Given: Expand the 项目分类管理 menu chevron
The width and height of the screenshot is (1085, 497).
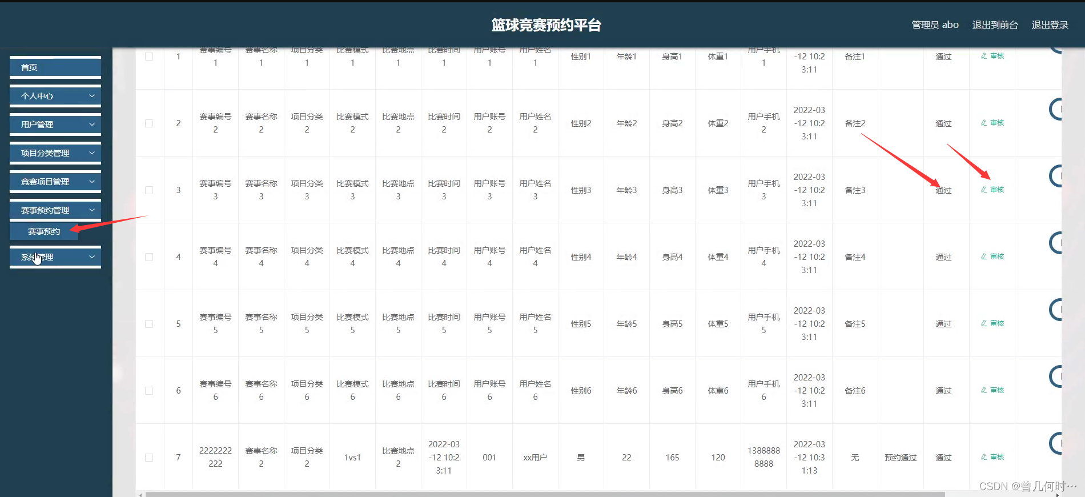Looking at the screenshot, I should click(x=92, y=153).
